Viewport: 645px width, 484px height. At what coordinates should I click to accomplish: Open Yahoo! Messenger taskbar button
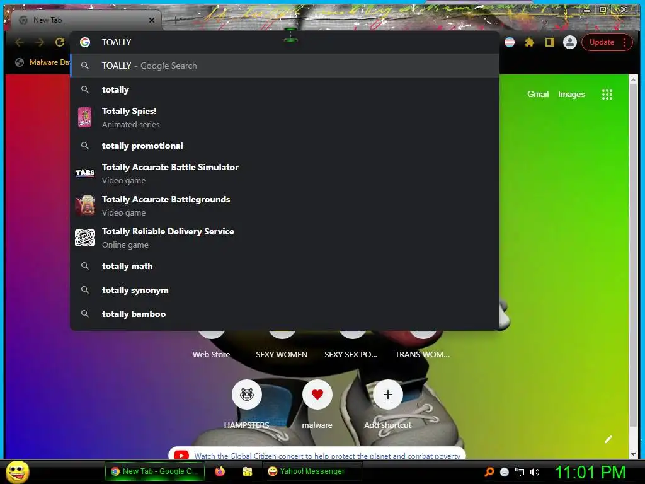pos(312,471)
